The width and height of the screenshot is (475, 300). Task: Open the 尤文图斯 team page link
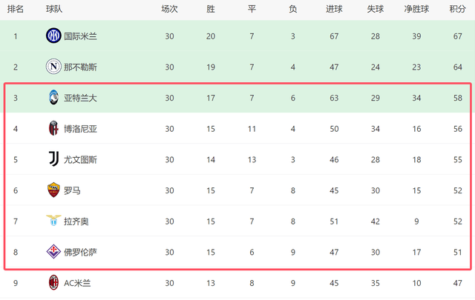[80, 159]
